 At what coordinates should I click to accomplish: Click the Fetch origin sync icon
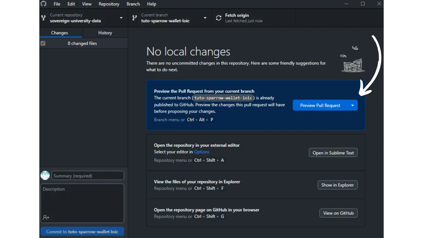(x=219, y=18)
